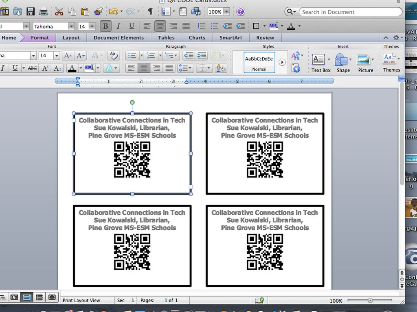Adjust the zoom slider in status bar
Image resolution: width=417 pixels, height=312 pixels.
pos(370,301)
